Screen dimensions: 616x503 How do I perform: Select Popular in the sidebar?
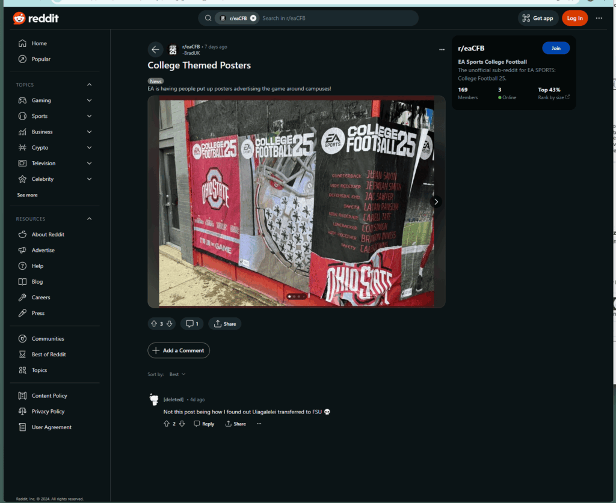click(x=41, y=59)
